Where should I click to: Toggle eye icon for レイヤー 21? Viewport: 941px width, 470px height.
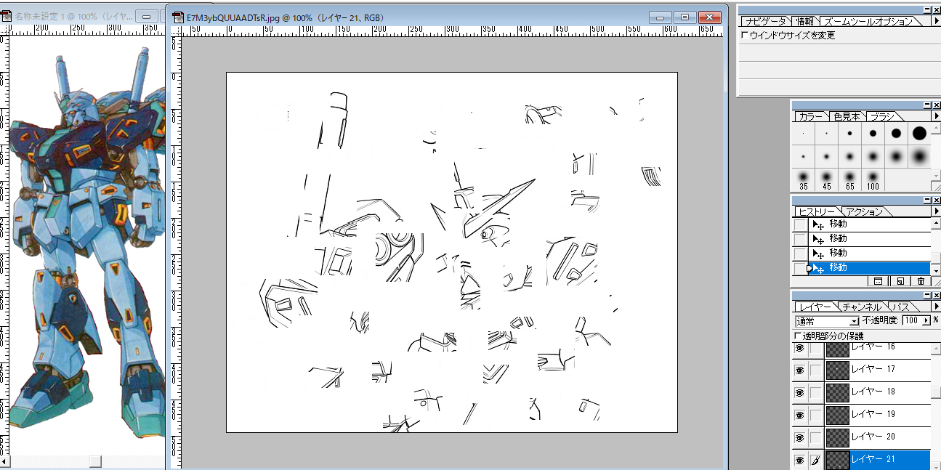(x=800, y=460)
